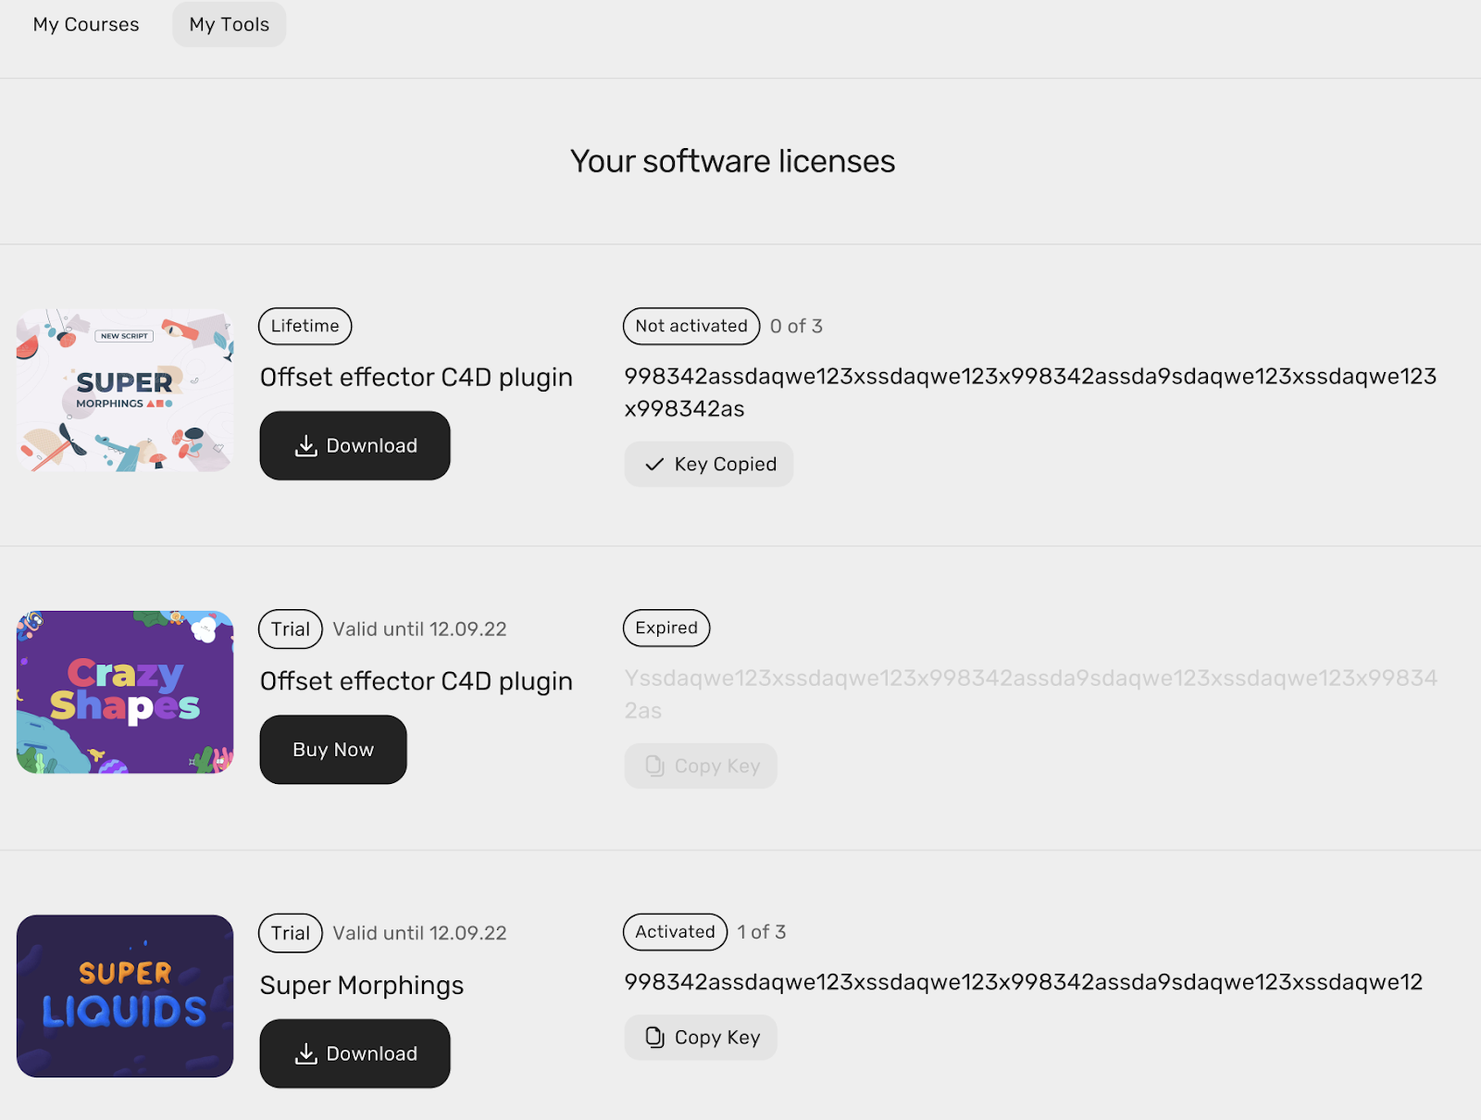
Task: Click the Super Morphings product title
Action: (x=362, y=986)
